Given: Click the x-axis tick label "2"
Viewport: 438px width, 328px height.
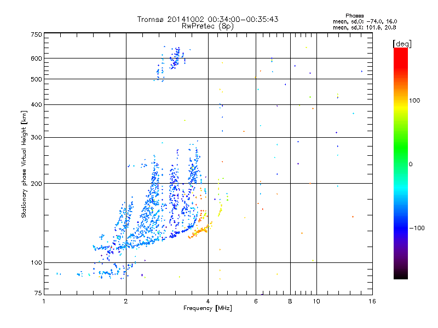Looking at the screenshot, I should pyautogui.click(x=126, y=301).
